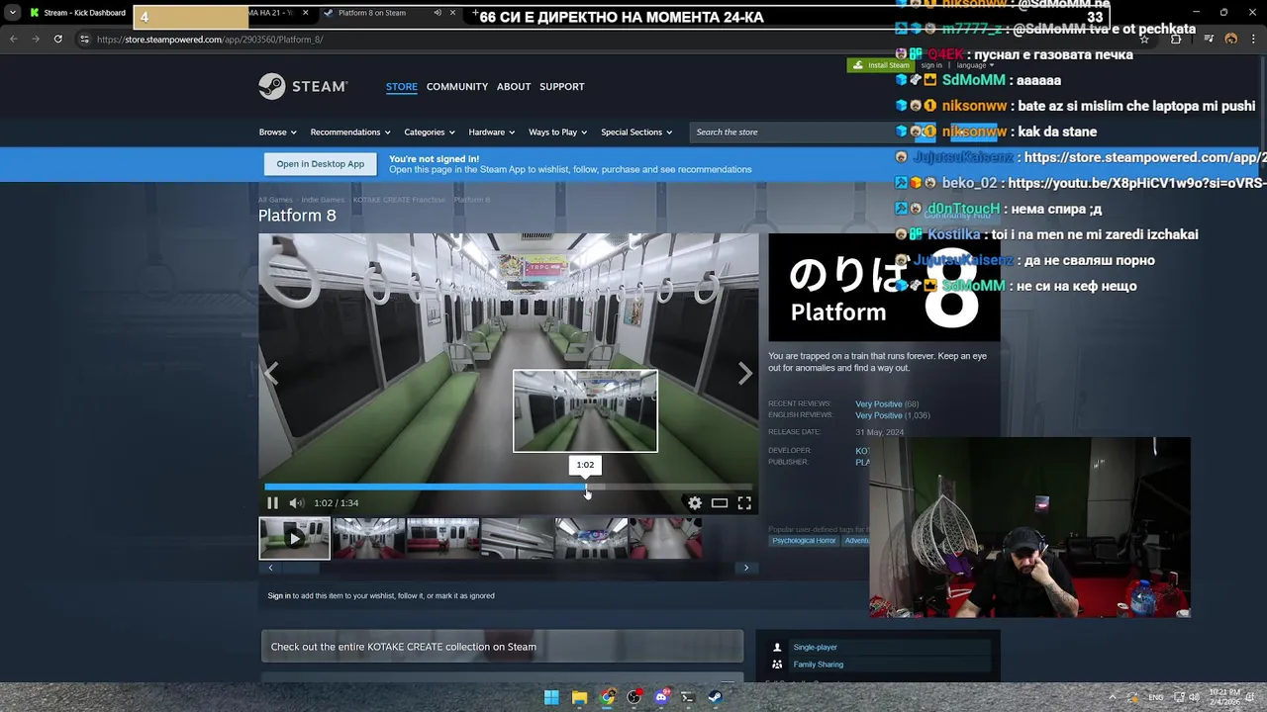
Task: Close the Platform 8 on Steam tab
Action: pos(453,13)
